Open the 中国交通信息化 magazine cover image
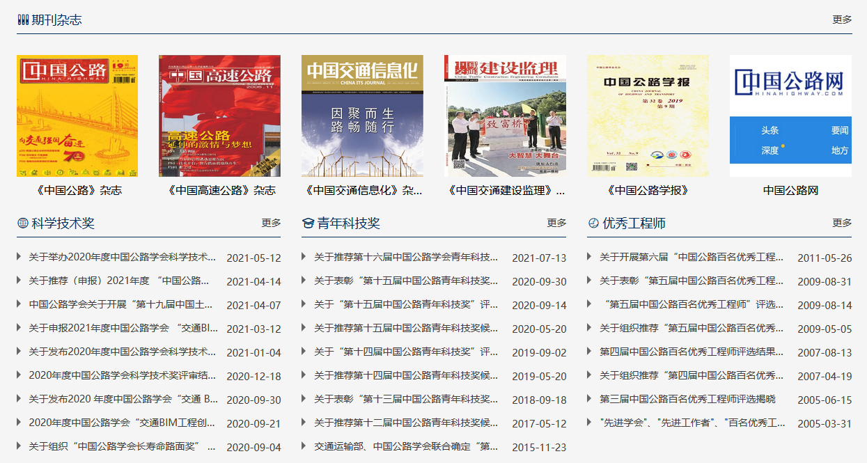Viewport: 867px width, 463px height. pyautogui.click(x=362, y=116)
